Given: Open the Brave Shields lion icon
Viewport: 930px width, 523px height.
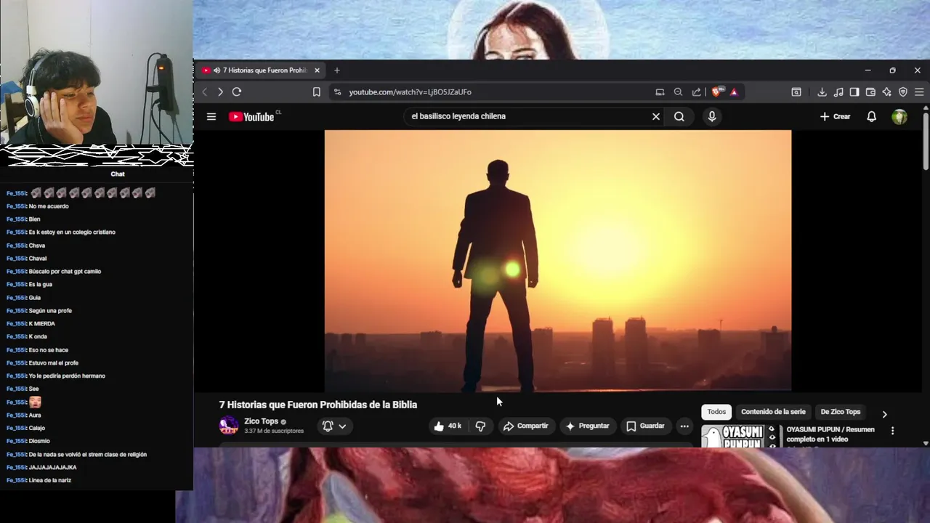Looking at the screenshot, I should 717,92.
